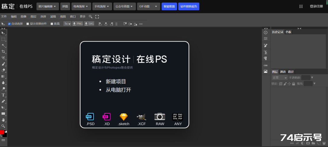The width and height of the screenshot is (328, 147).
Task: Select the Gradient tool
Action: click(3, 77)
